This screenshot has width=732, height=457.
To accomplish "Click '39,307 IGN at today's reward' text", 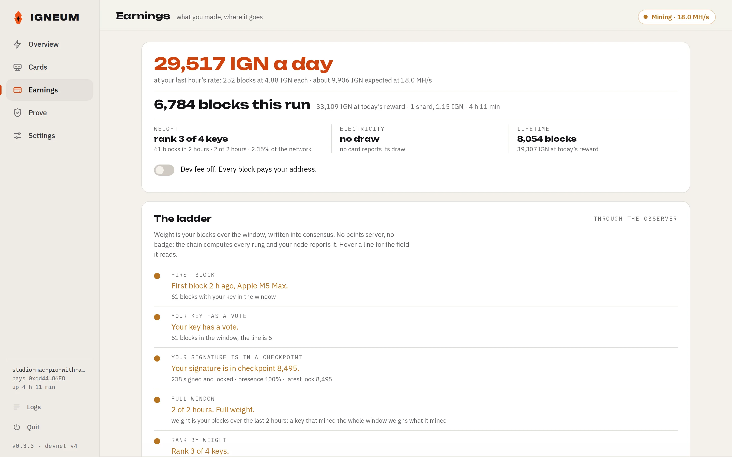I will (557, 149).
